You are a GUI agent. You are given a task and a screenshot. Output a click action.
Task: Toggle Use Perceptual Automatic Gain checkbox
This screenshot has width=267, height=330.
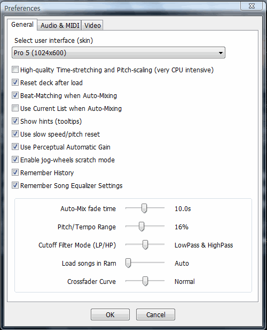15,147
